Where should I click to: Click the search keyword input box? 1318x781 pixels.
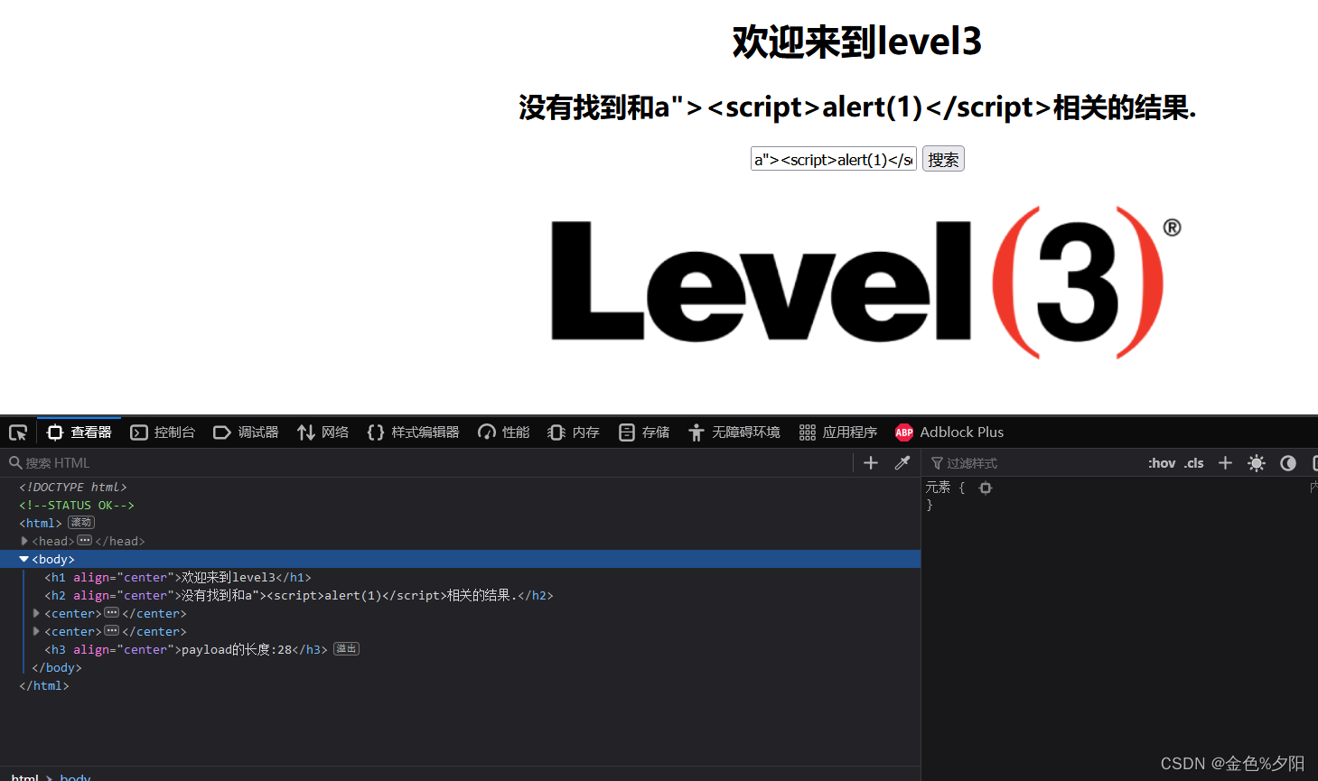click(834, 159)
